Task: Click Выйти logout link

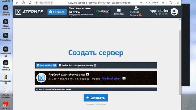Action: point(164,14)
